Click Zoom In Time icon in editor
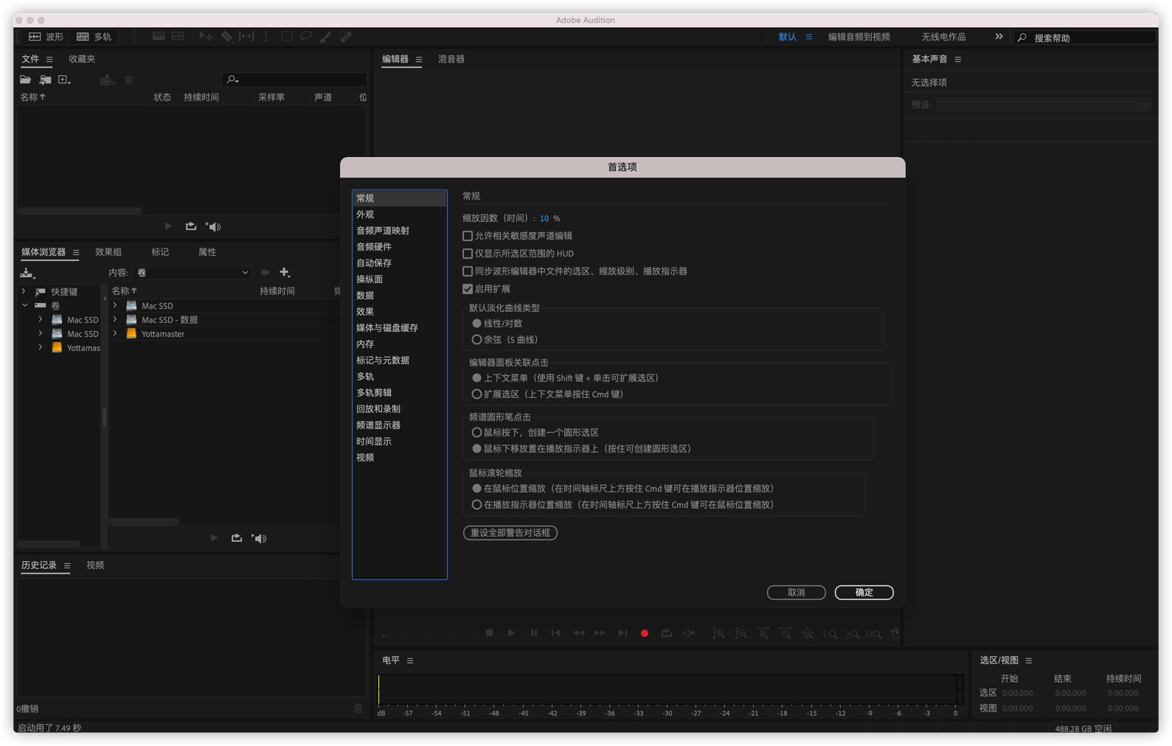1172x746 pixels. tap(763, 634)
